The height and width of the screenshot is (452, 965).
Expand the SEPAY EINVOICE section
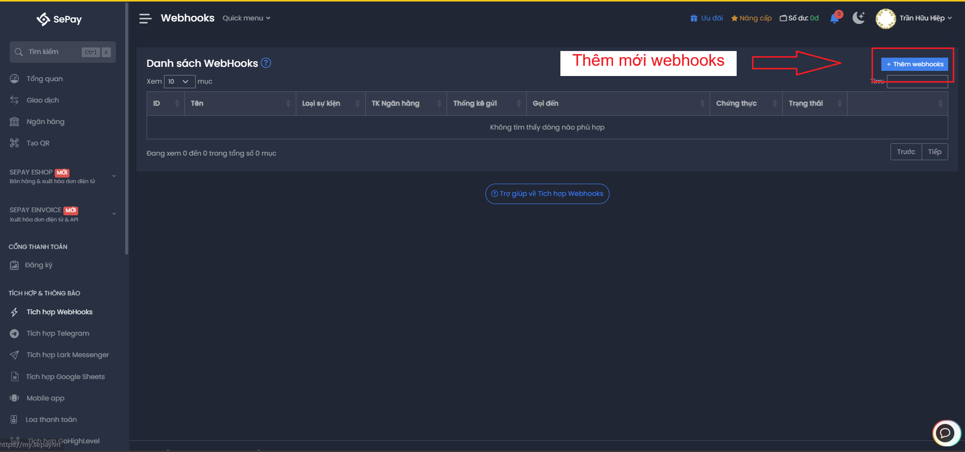click(x=114, y=214)
